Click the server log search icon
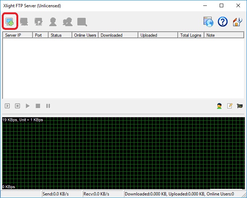 coord(82,22)
